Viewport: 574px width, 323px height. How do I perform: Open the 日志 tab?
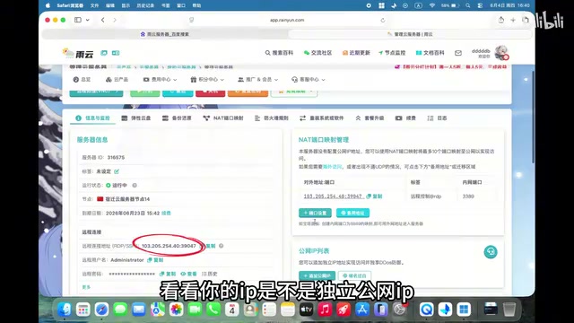click(x=437, y=118)
